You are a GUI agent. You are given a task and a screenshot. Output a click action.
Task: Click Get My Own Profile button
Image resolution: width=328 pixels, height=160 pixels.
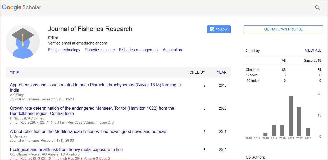[x=283, y=29]
